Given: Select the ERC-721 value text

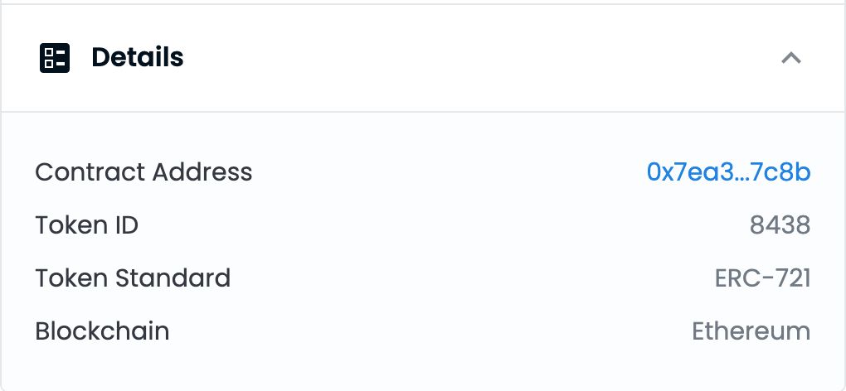Looking at the screenshot, I should coord(762,278).
